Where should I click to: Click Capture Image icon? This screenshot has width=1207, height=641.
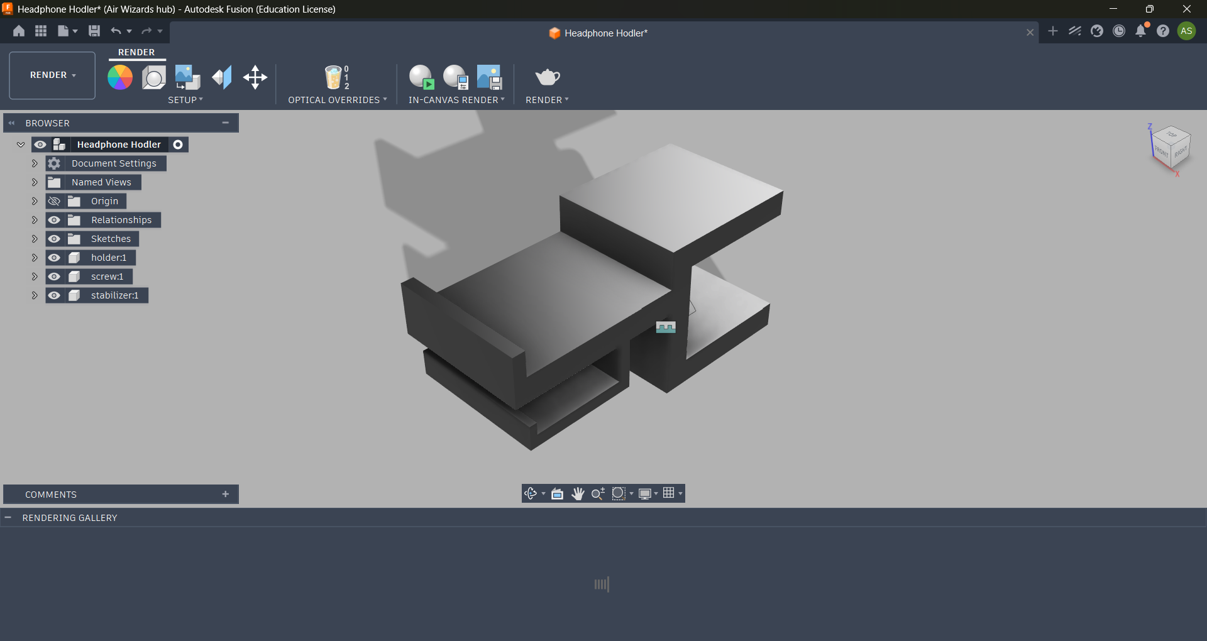click(x=489, y=77)
